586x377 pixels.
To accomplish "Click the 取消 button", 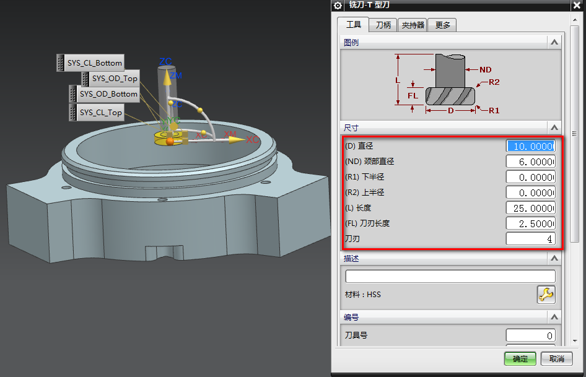I will coord(556,359).
